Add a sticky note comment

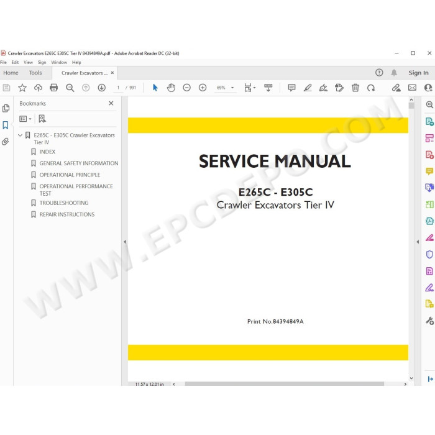tap(291, 88)
